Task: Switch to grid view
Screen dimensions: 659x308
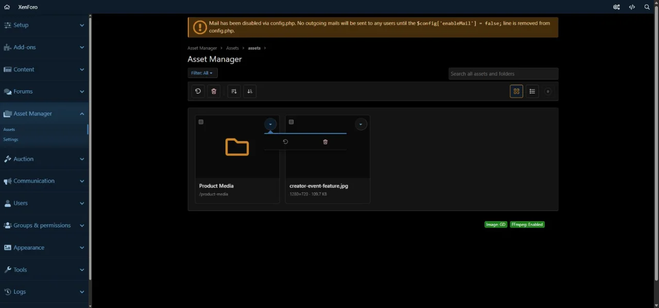Action: [516, 91]
